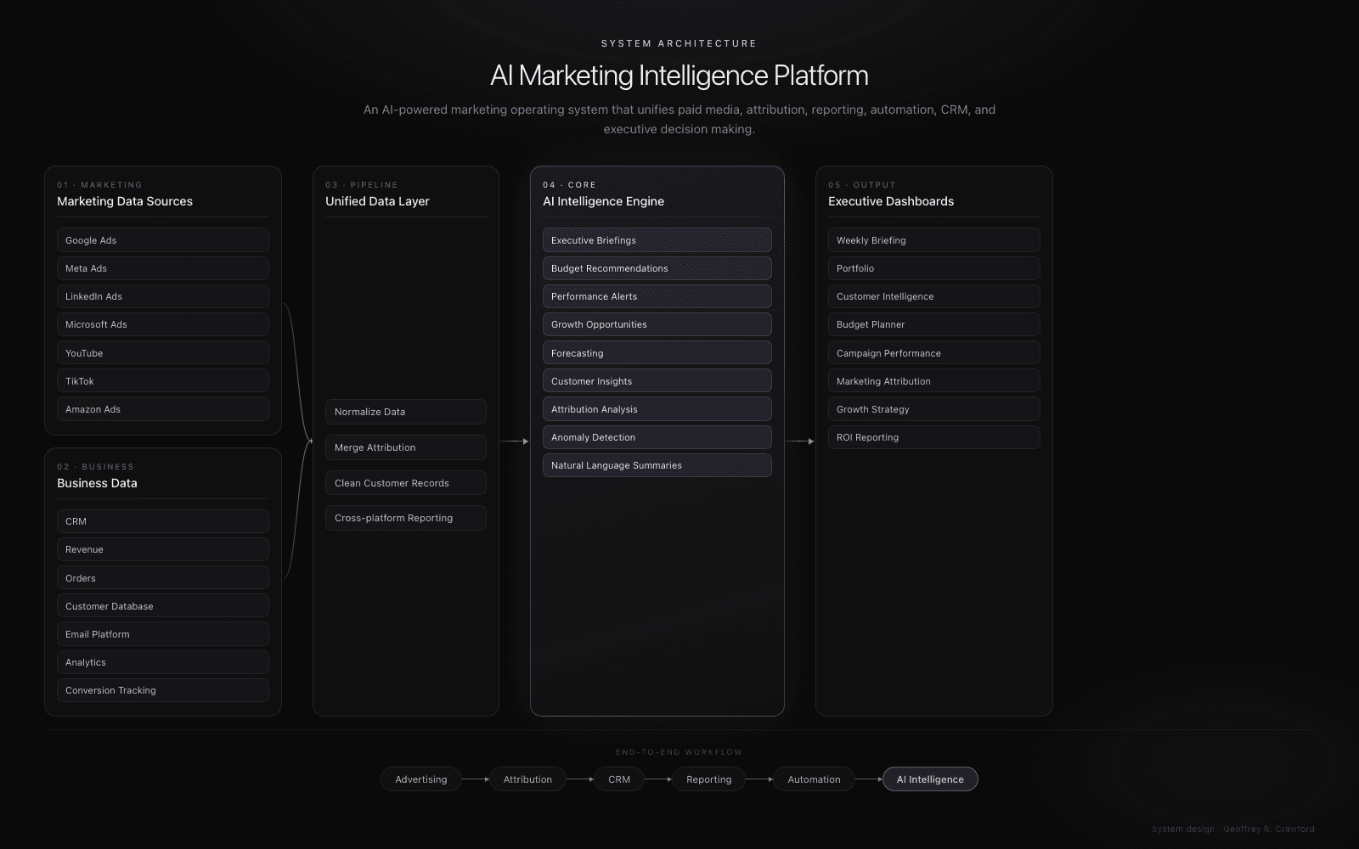
Task: Click the System Architecture label
Action: (x=679, y=43)
